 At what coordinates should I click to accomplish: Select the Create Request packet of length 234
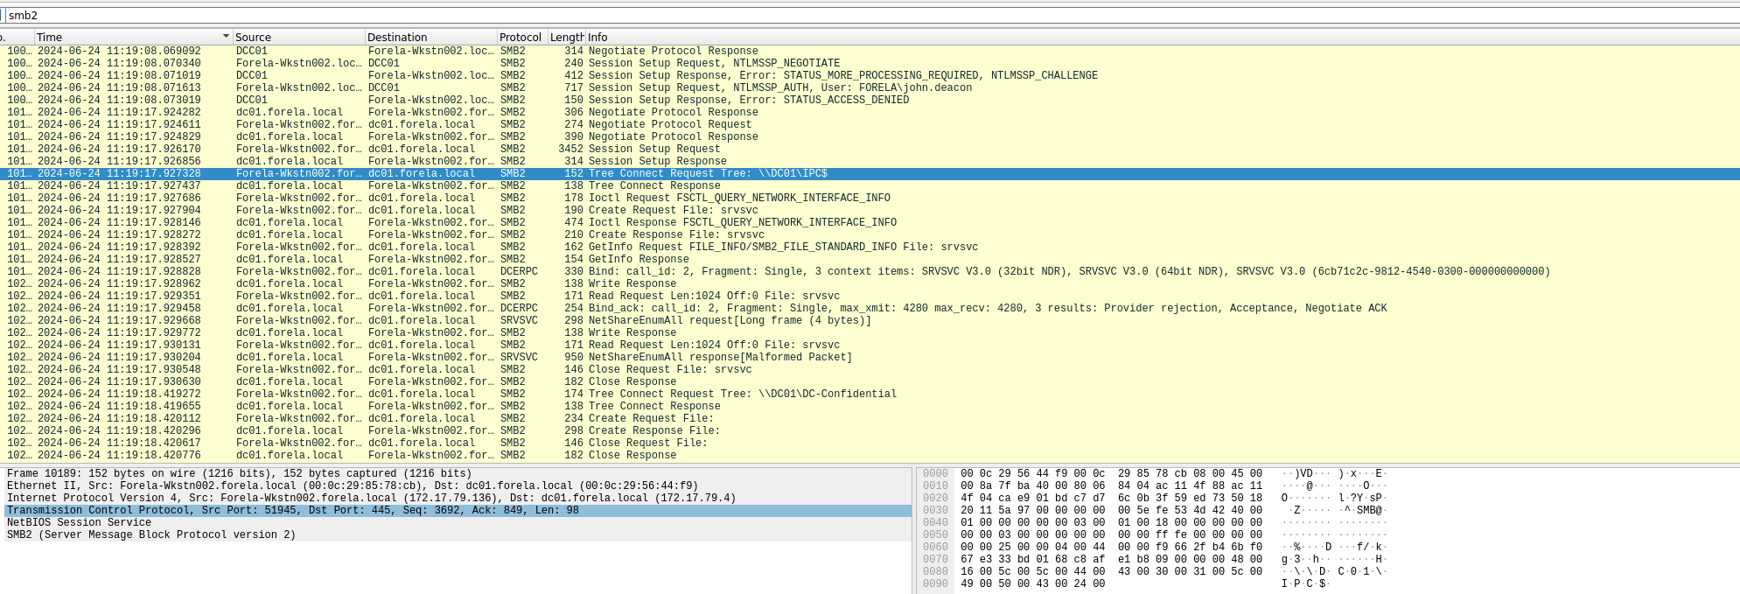coord(870,418)
